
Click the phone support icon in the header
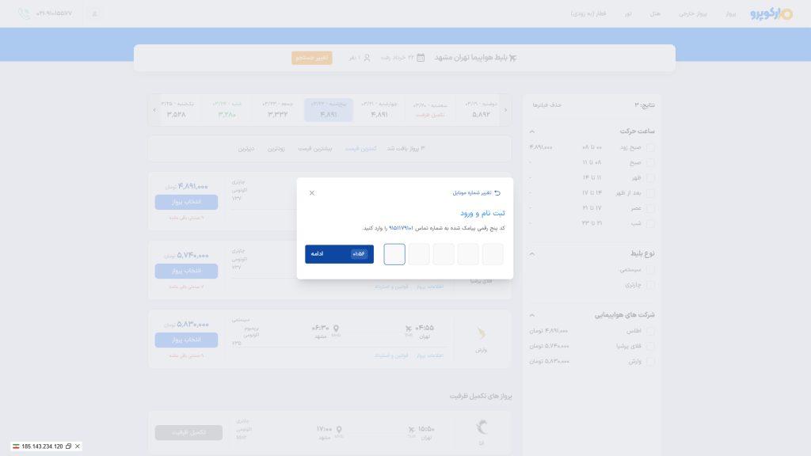[24, 14]
